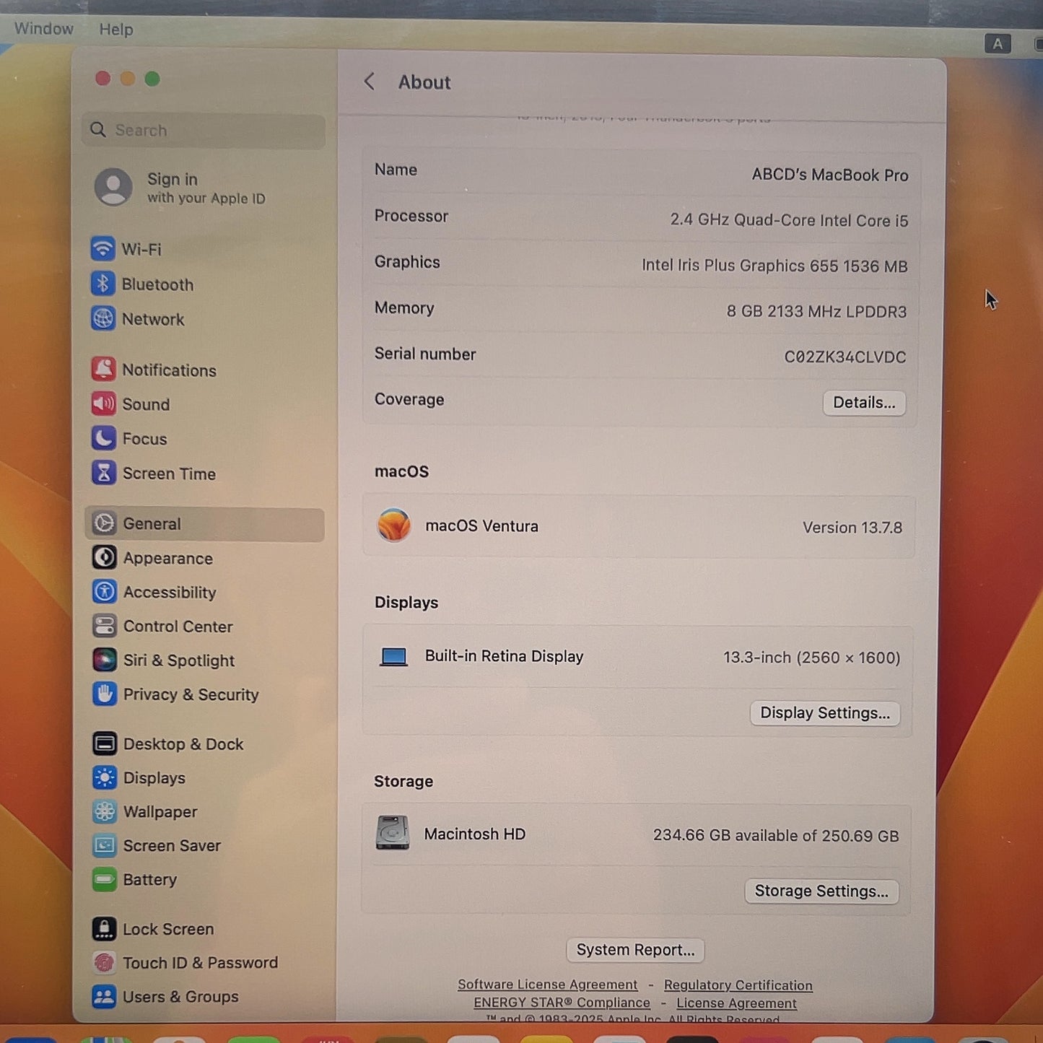The image size is (1043, 1043).
Task: Go back using the About chevron
Action: [x=370, y=82]
